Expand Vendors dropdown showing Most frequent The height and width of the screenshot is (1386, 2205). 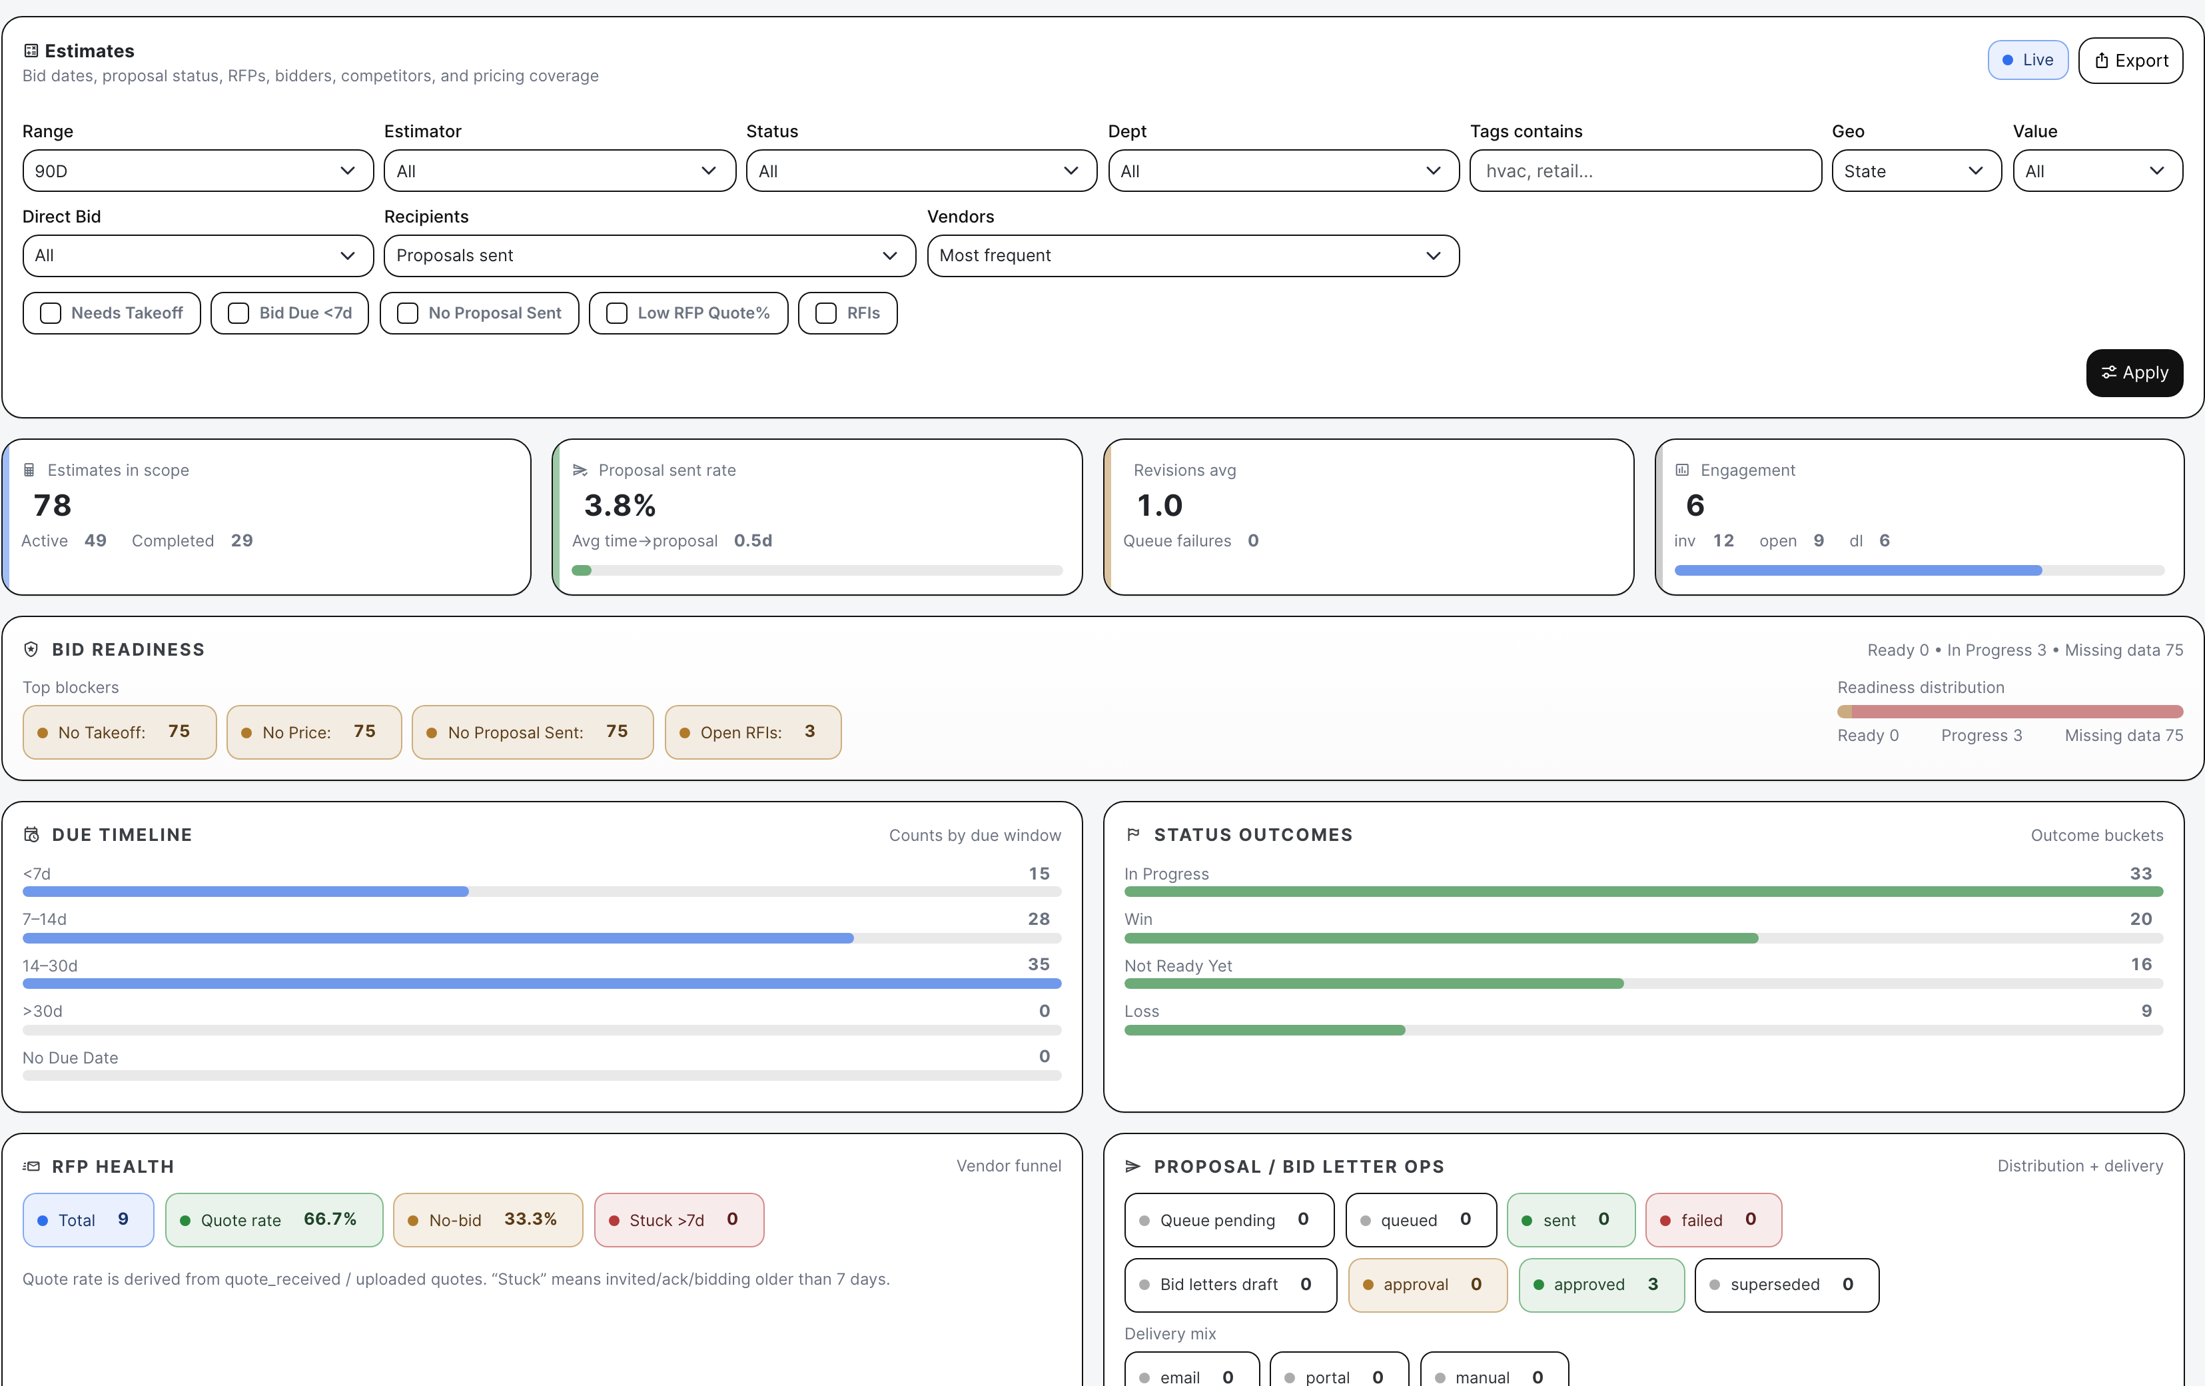pyautogui.click(x=1193, y=256)
